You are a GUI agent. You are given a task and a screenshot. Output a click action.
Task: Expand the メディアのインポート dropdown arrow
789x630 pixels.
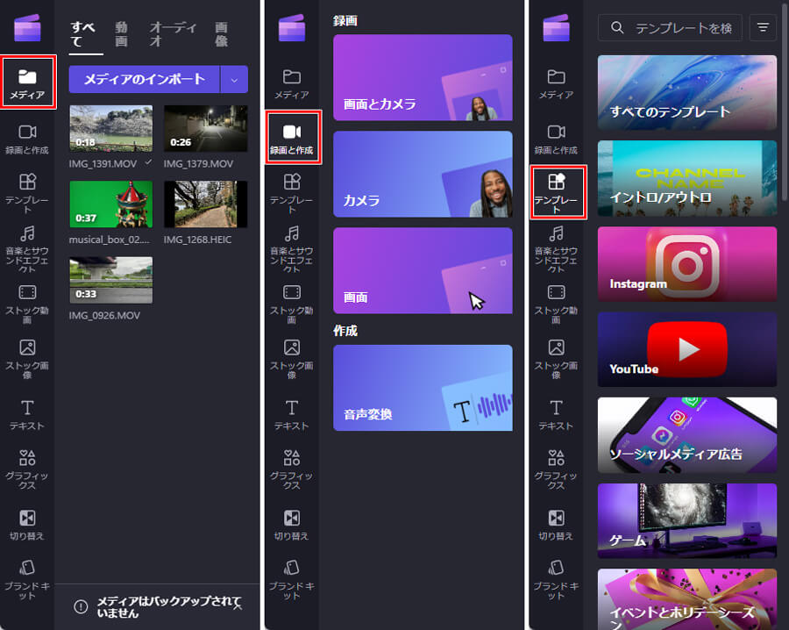pos(233,80)
